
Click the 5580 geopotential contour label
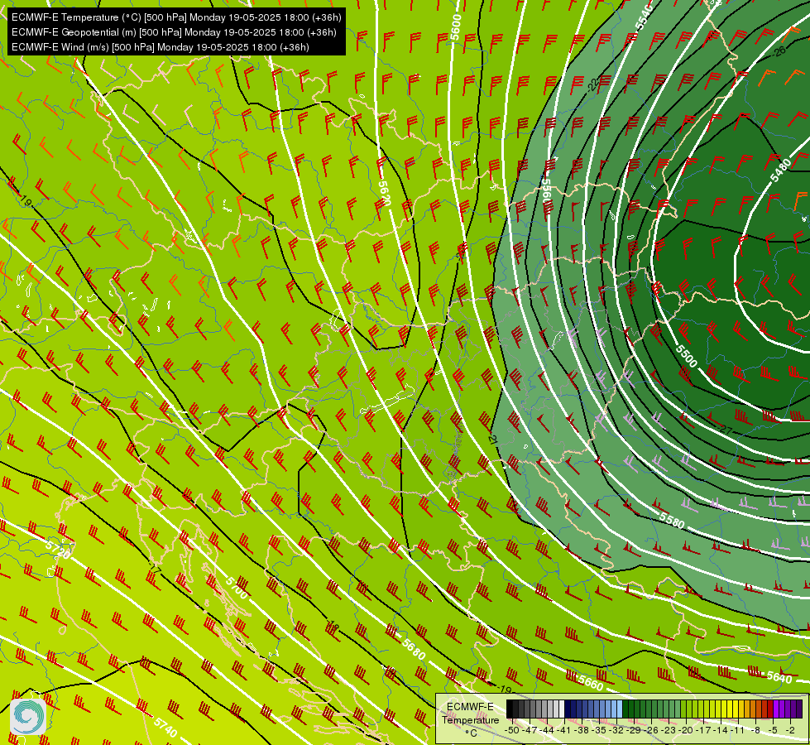click(672, 520)
